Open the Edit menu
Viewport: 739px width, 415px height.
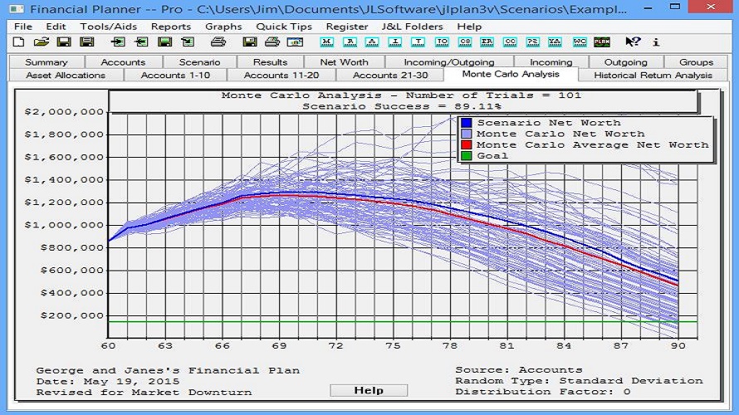(56, 27)
